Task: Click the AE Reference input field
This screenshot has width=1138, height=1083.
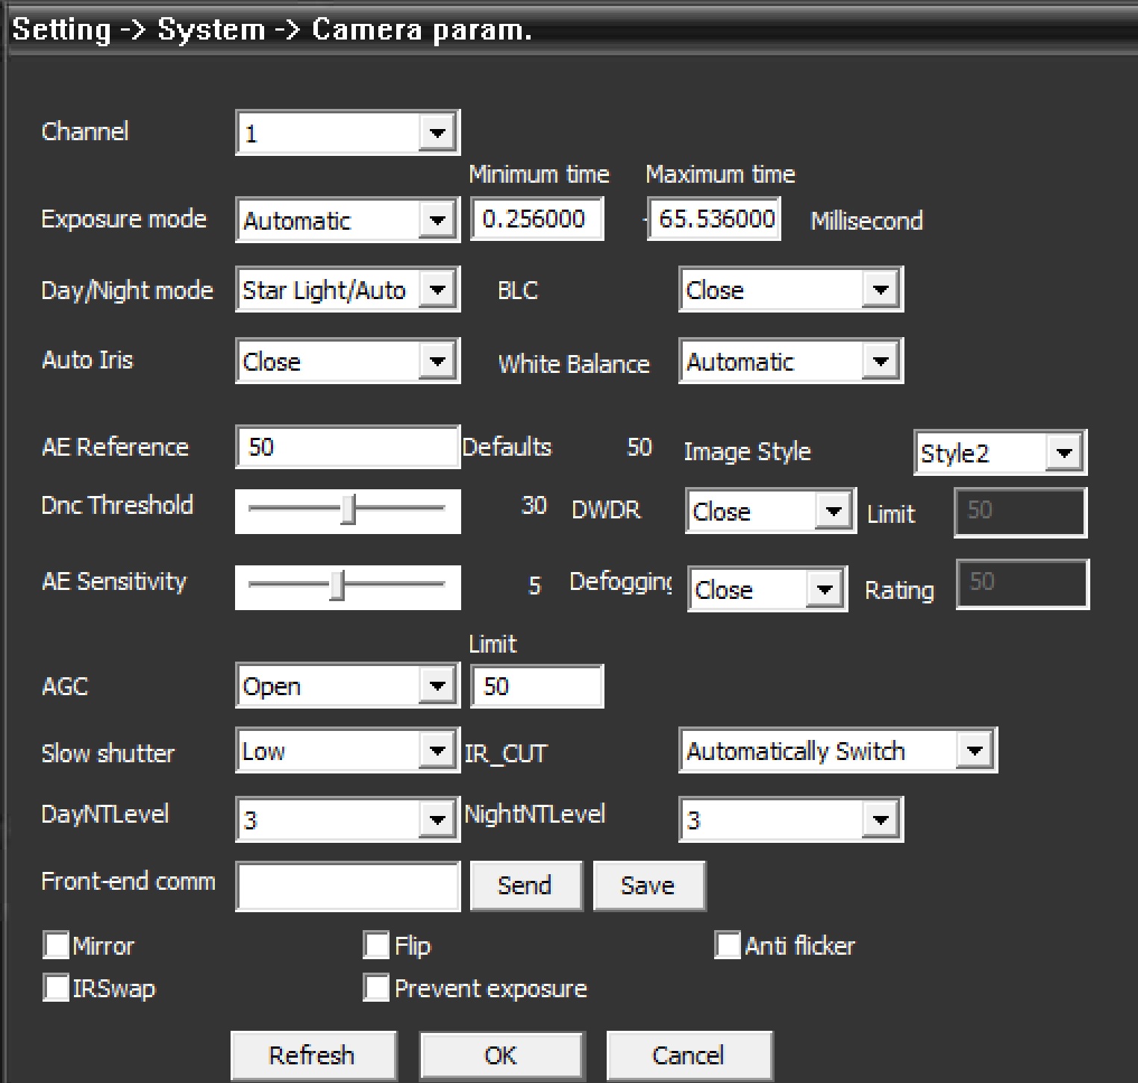Action: (347, 447)
